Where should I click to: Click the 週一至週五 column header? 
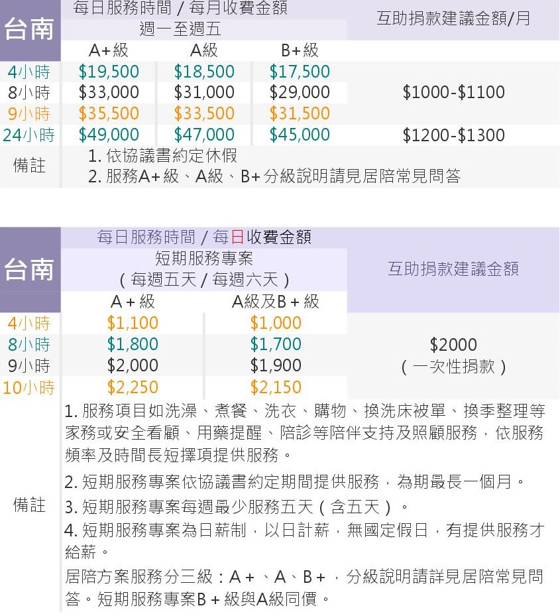pos(180,29)
